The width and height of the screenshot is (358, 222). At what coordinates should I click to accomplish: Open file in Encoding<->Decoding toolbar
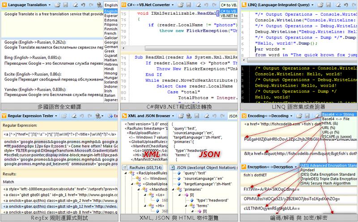pyautogui.click(x=299, y=116)
